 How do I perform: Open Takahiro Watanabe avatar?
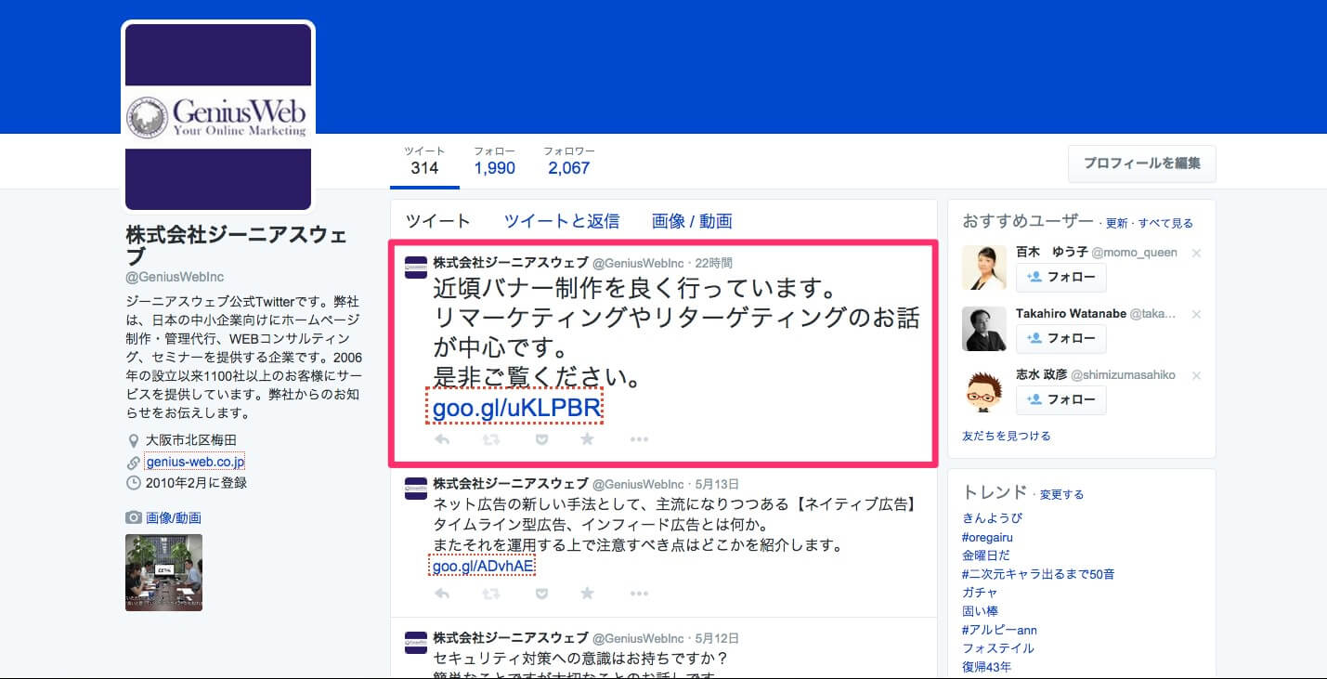click(984, 329)
